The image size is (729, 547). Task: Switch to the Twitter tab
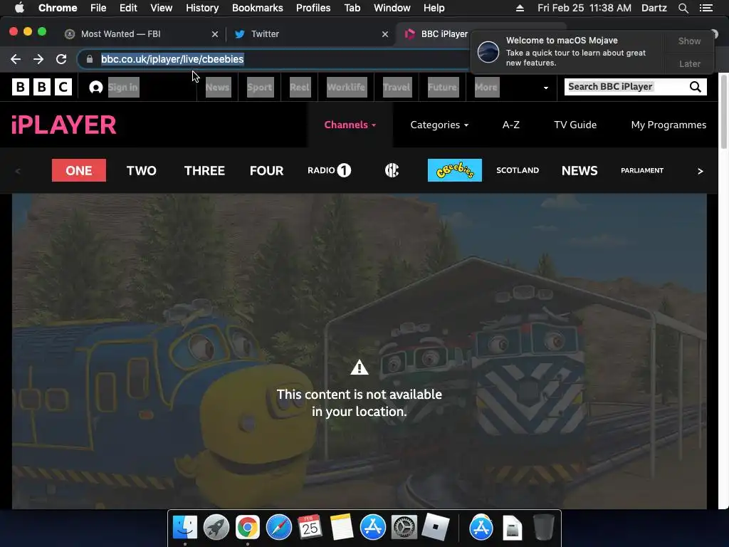(307, 34)
